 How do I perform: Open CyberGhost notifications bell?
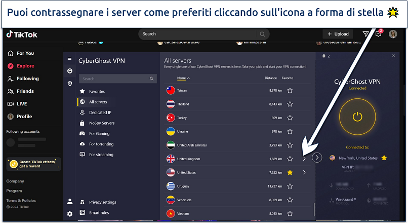pos(324,56)
